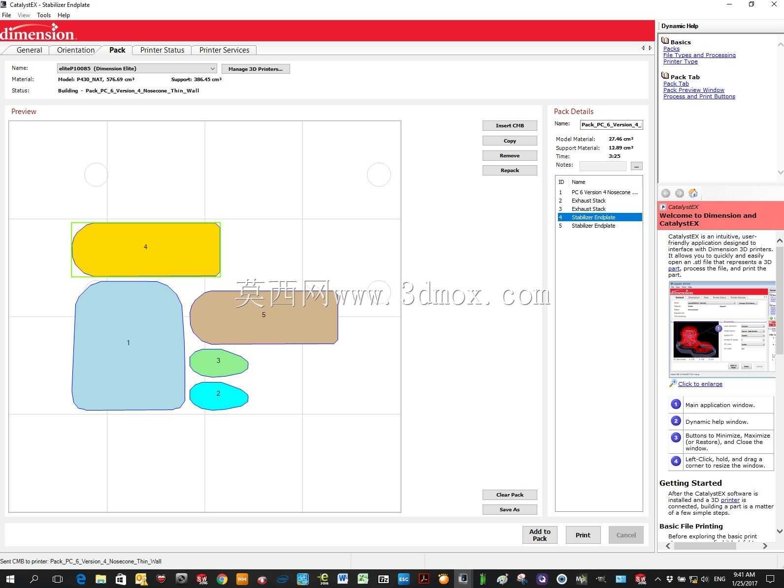Select tan part 5 in preview
Screen dimensions: 784x588
264,317
